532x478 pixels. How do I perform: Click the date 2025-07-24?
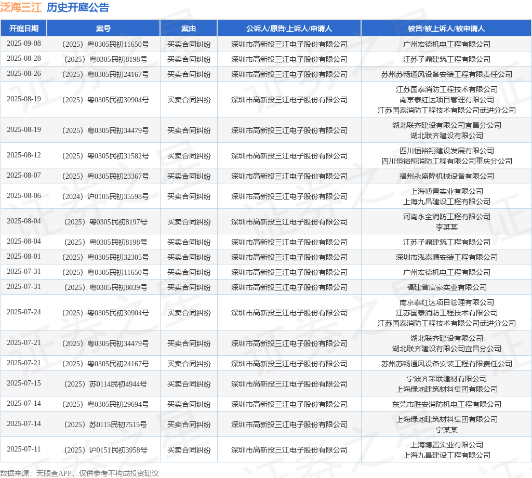[x=24, y=312]
